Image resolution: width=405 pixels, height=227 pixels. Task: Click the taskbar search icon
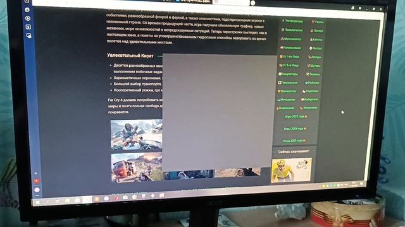48,202
